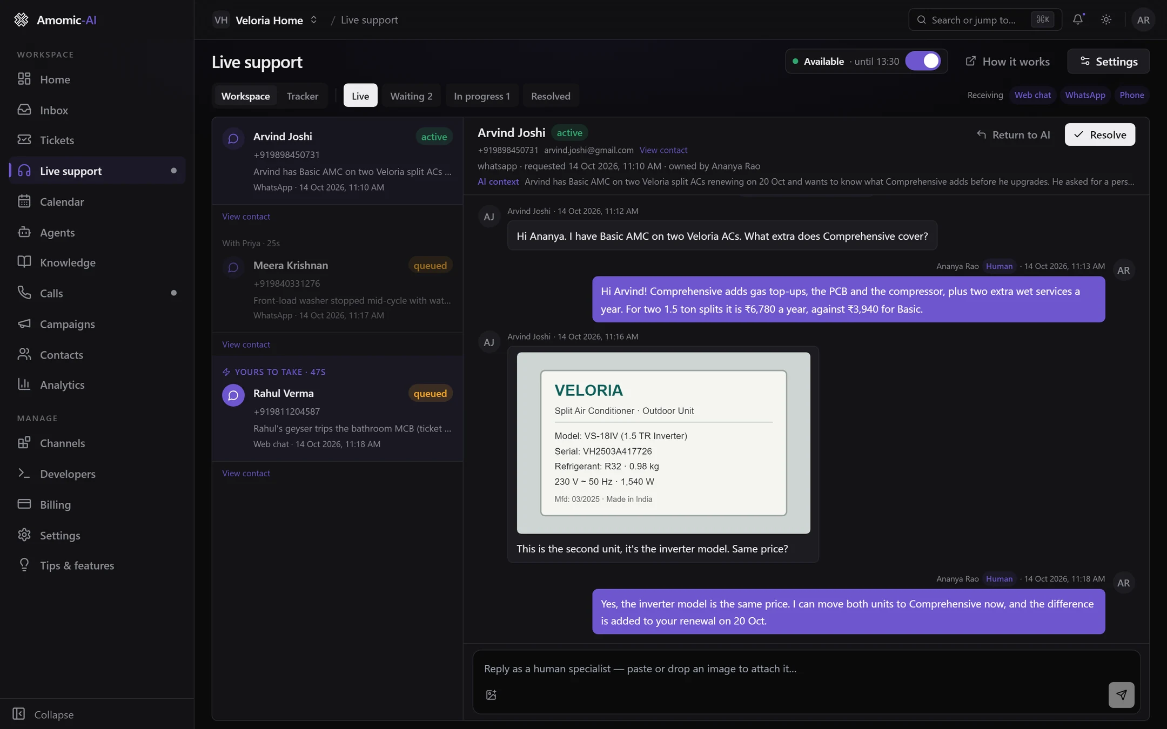This screenshot has width=1167, height=729.
Task: Select Meera Krishnan chat bubble icon
Action: [233, 268]
